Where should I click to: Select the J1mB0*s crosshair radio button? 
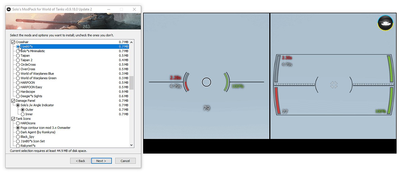(18, 46)
